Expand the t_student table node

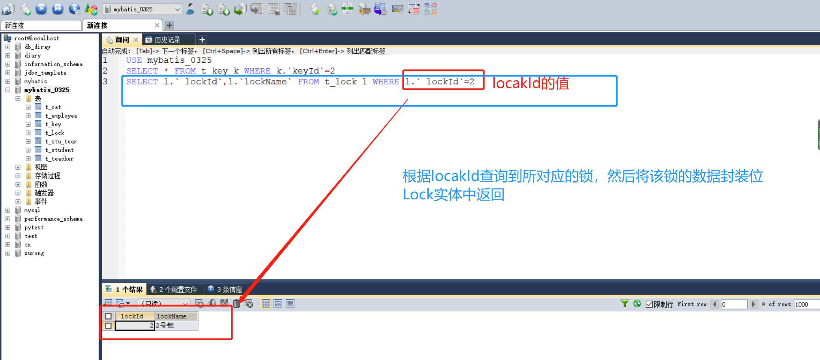tap(28, 150)
